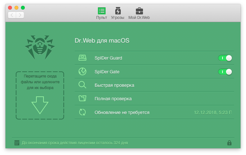Click the download arrow in drop zone
This screenshot has width=246, height=155.
[x=40, y=105]
